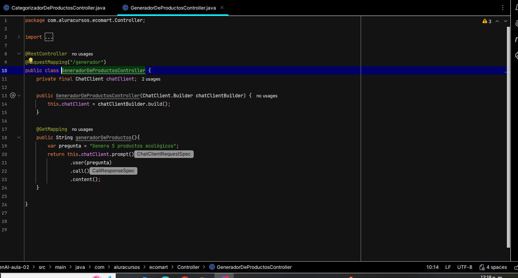Collapse the generadorDeProductos method fold arrow
Screen dimensions: 518x278
pos(19,138)
